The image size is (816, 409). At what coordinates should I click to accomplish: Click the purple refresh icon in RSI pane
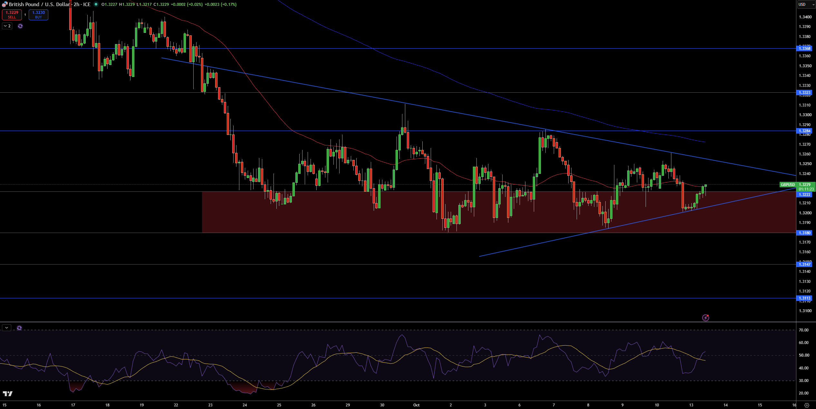click(19, 328)
